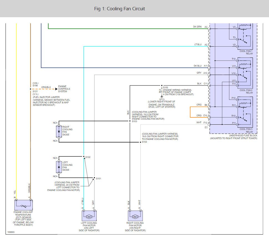Click the R10 relay terminal label
This screenshot has height=239, width=269.
[233, 116]
